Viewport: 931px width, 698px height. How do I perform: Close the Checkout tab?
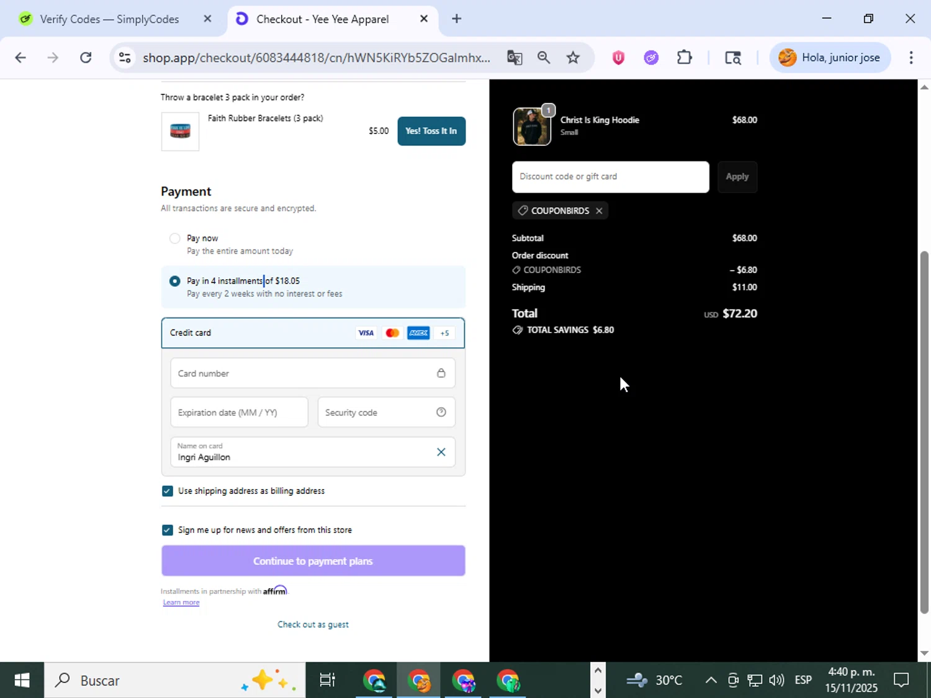coord(424,19)
